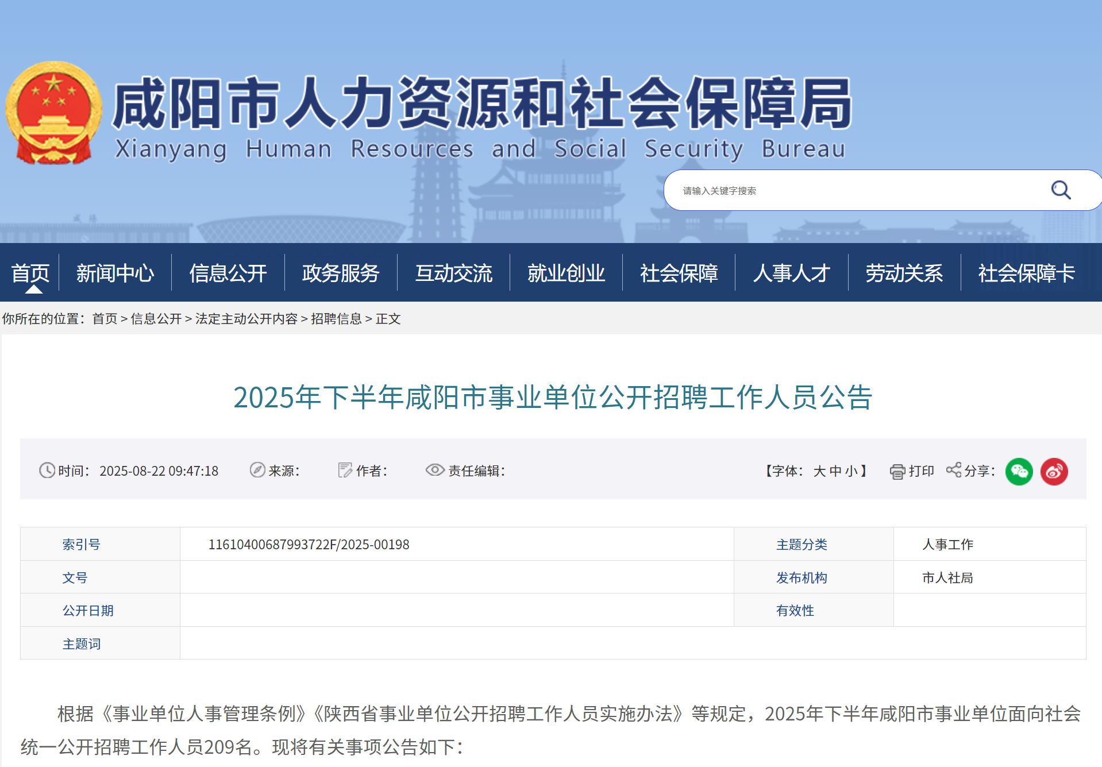Open the 政务服务 menu
The width and height of the screenshot is (1102, 767).
coord(341,273)
